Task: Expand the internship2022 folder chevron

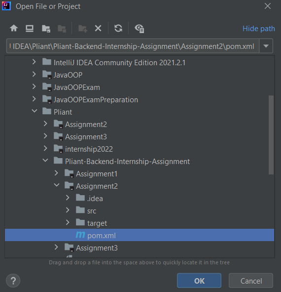Action: point(45,148)
